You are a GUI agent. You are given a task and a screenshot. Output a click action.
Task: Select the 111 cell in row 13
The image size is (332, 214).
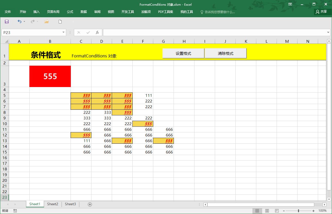(81, 141)
